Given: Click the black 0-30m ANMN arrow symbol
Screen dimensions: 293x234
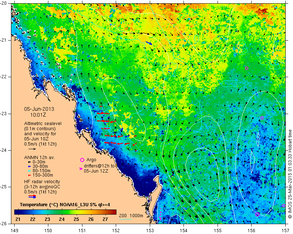Looking at the screenshot, I should pyautogui.click(x=29, y=162).
